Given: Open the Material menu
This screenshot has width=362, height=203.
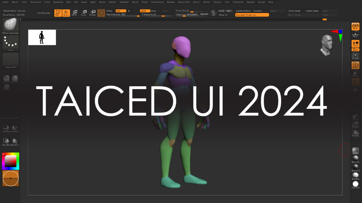Looking at the screenshot, I should (x=124, y=2).
